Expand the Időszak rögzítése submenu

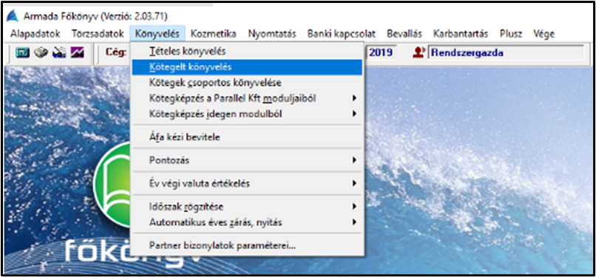pyautogui.click(x=247, y=207)
